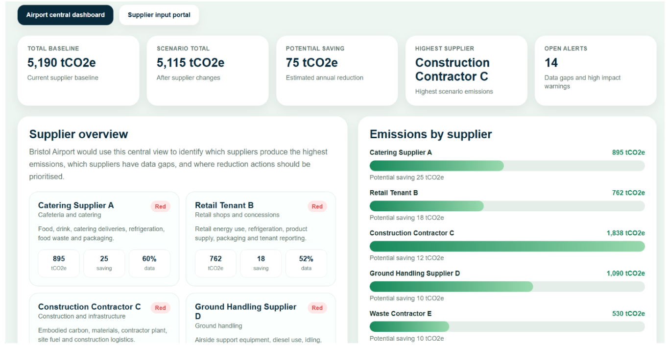Click the 895 tCO2e value in emissions chart
Screen dimensions: 667x349
coord(628,152)
